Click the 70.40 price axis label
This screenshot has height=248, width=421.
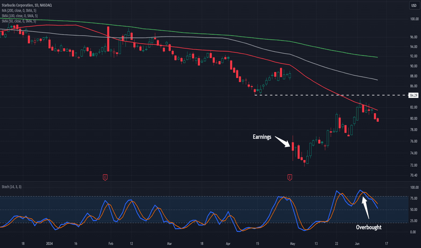click(x=415, y=175)
